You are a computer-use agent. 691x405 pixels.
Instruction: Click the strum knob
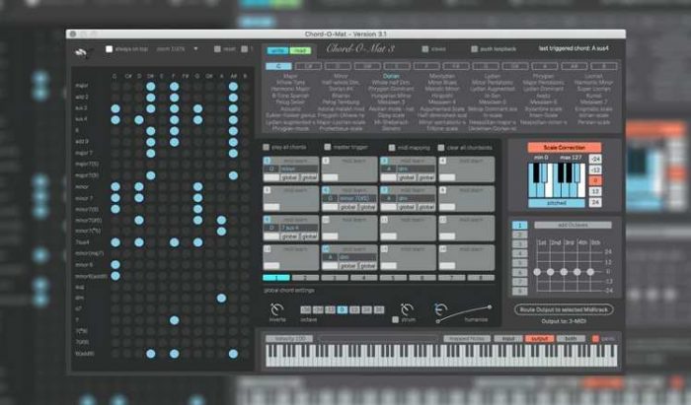407,309
